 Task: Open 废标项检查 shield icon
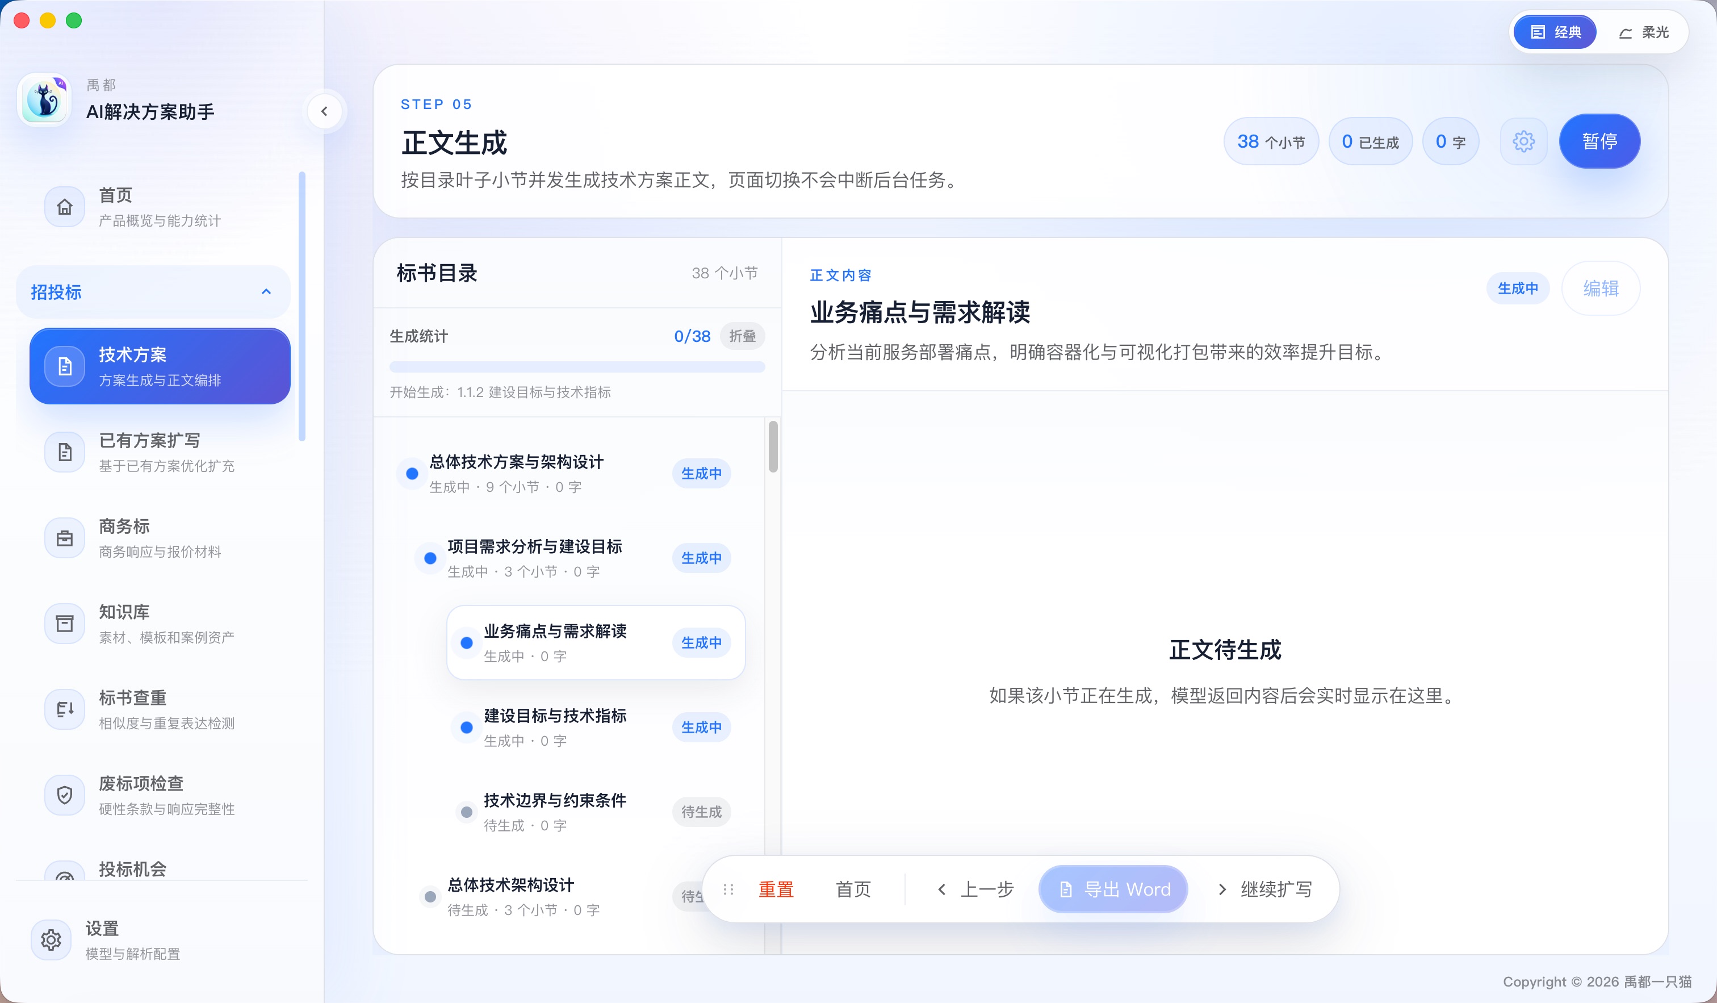65,795
